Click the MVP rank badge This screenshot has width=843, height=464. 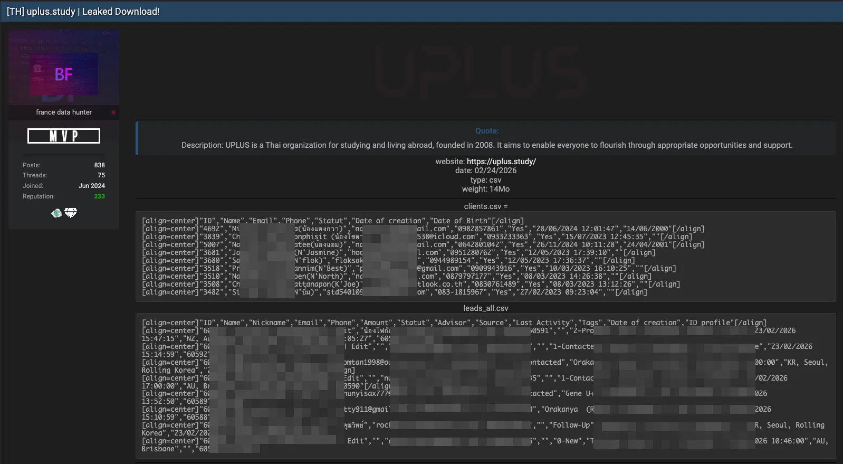(64, 136)
